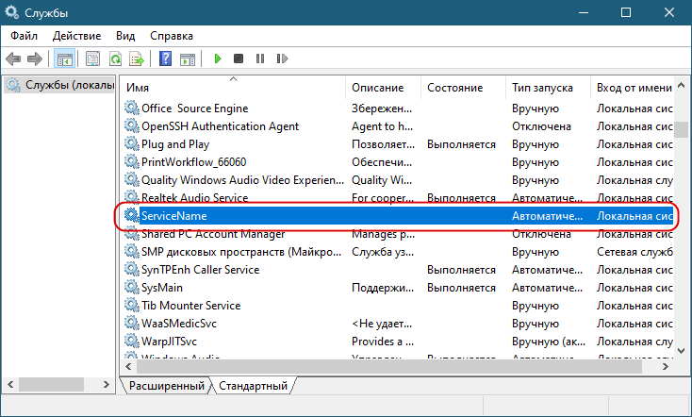Click the vertical scrollbar thumb of services list
Screen dimensions: 692x417
[x=682, y=129]
